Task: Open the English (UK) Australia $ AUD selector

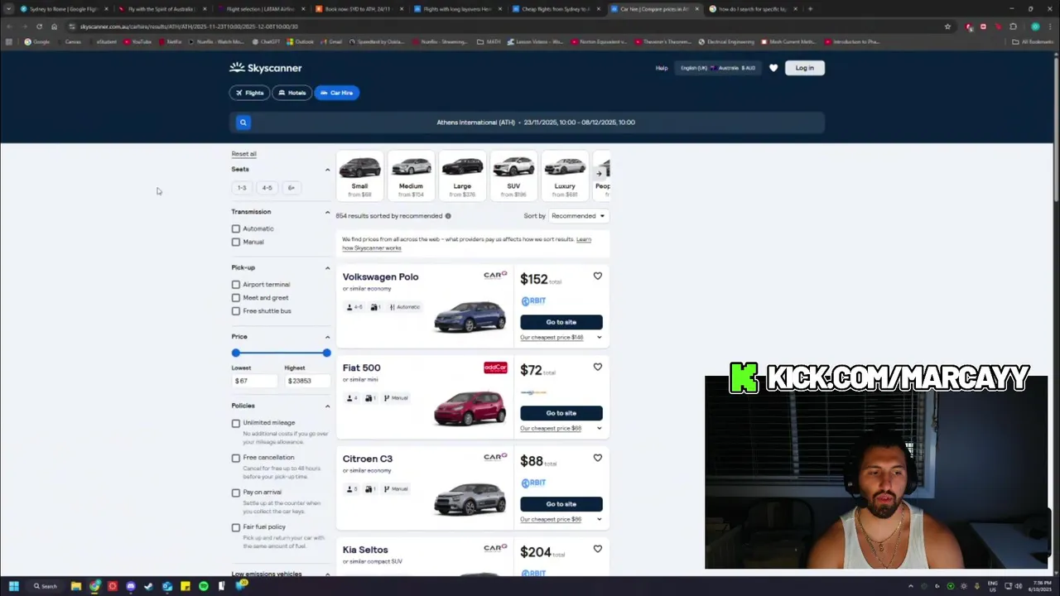Action: coord(718,68)
